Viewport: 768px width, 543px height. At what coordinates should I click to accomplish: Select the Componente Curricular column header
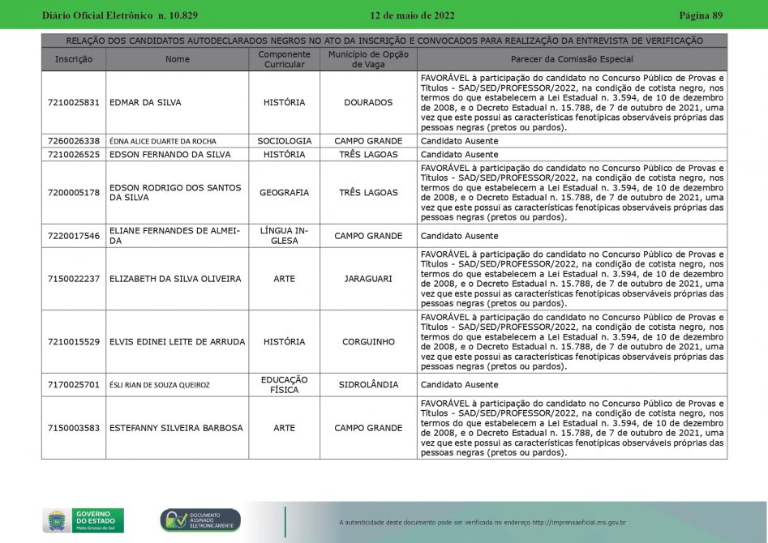tap(284, 59)
